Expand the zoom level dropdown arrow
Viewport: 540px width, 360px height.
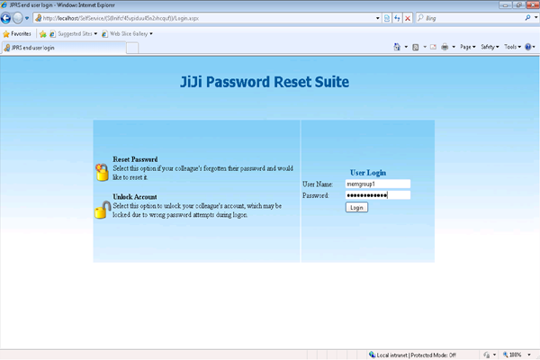(x=529, y=355)
